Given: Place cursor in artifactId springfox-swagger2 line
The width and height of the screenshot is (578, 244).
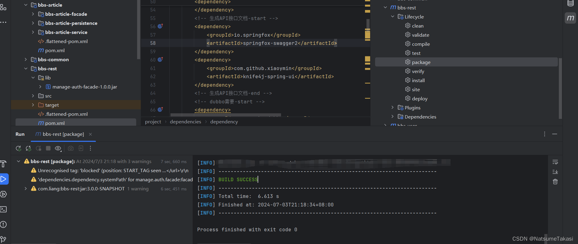Looking at the screenshot, I should 272,43.
